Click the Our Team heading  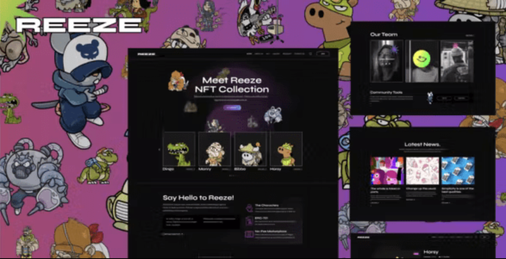[x=384, y=34]
